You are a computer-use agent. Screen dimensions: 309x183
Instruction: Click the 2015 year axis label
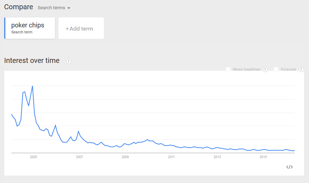263,157
